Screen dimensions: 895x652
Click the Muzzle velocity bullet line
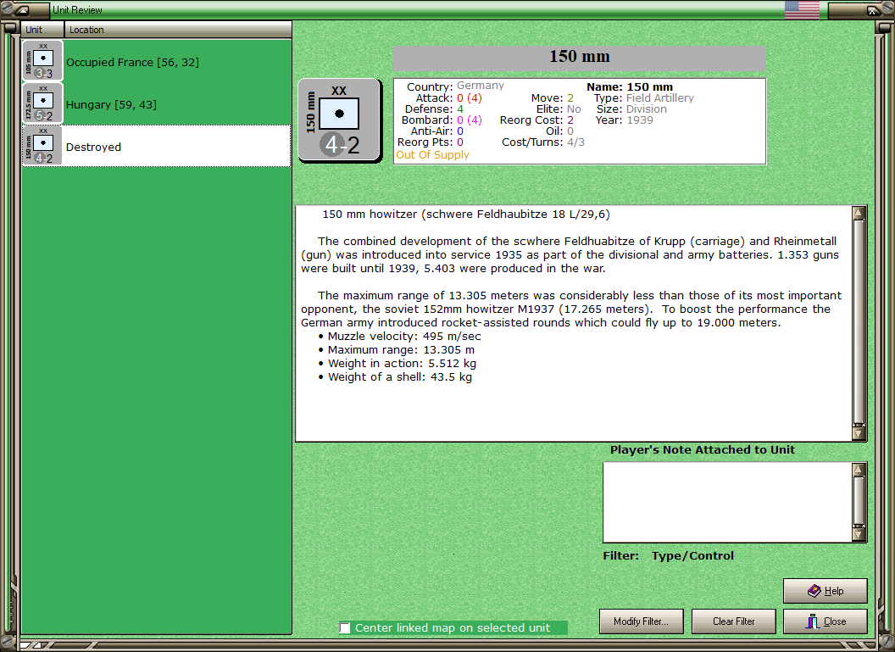click(x=399, y=337)
